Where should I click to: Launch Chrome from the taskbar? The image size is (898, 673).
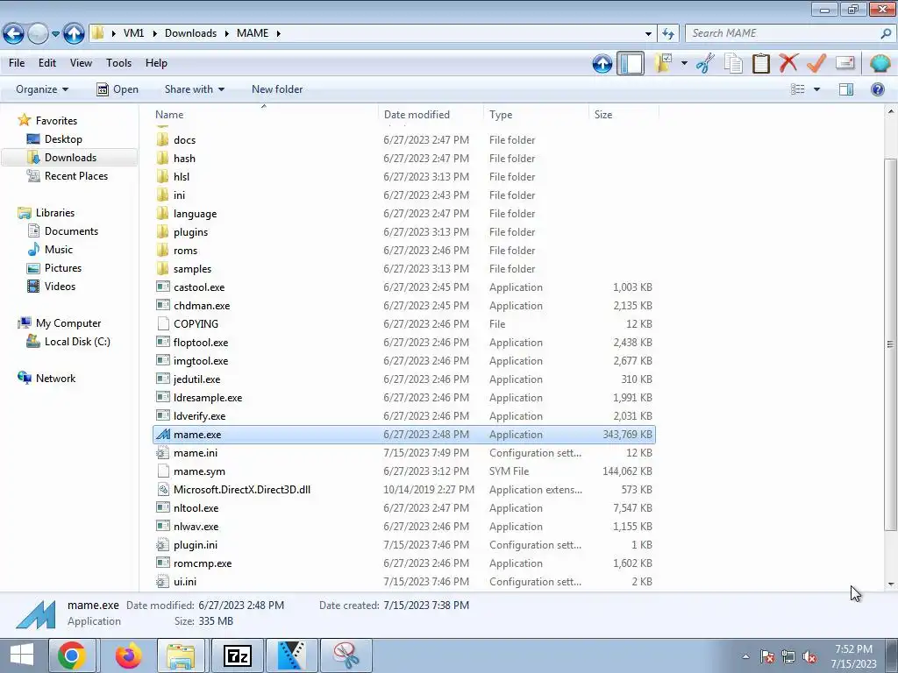click(72, 655)
